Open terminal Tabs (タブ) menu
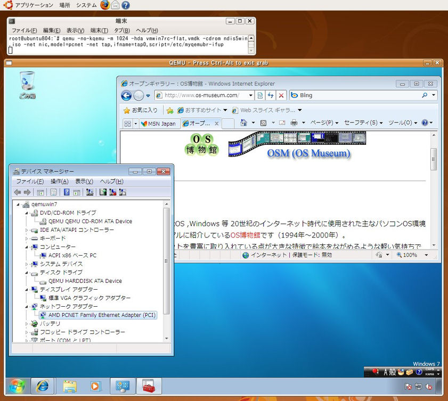Screen dimensions: 448x401 (x=122, y=30)
